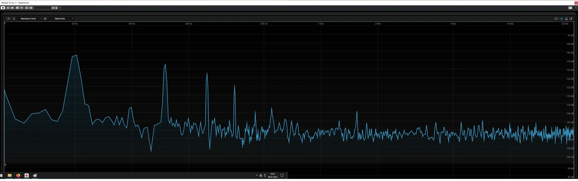
Task: Switch to Cubase in the taskbar
Action: (27, 176)
